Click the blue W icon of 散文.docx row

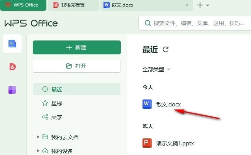[x=147, y=104]
